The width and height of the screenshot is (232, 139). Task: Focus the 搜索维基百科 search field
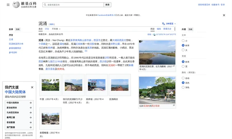(x=73, y=5)
